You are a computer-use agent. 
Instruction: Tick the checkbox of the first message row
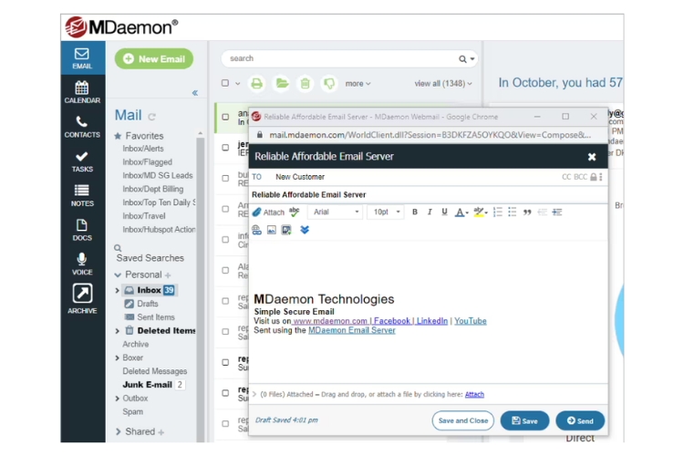coord(225,117)
